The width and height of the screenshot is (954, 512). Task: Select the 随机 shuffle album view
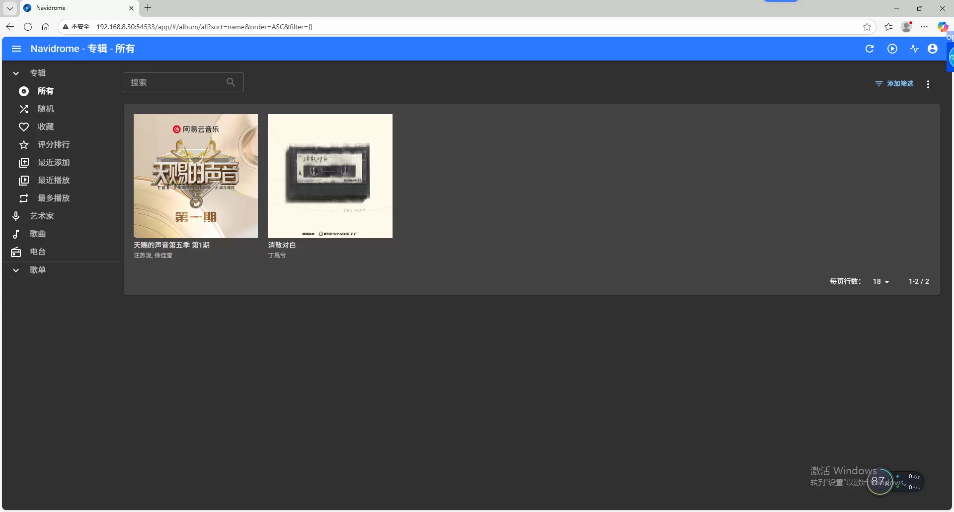click(x=45, y=109)
